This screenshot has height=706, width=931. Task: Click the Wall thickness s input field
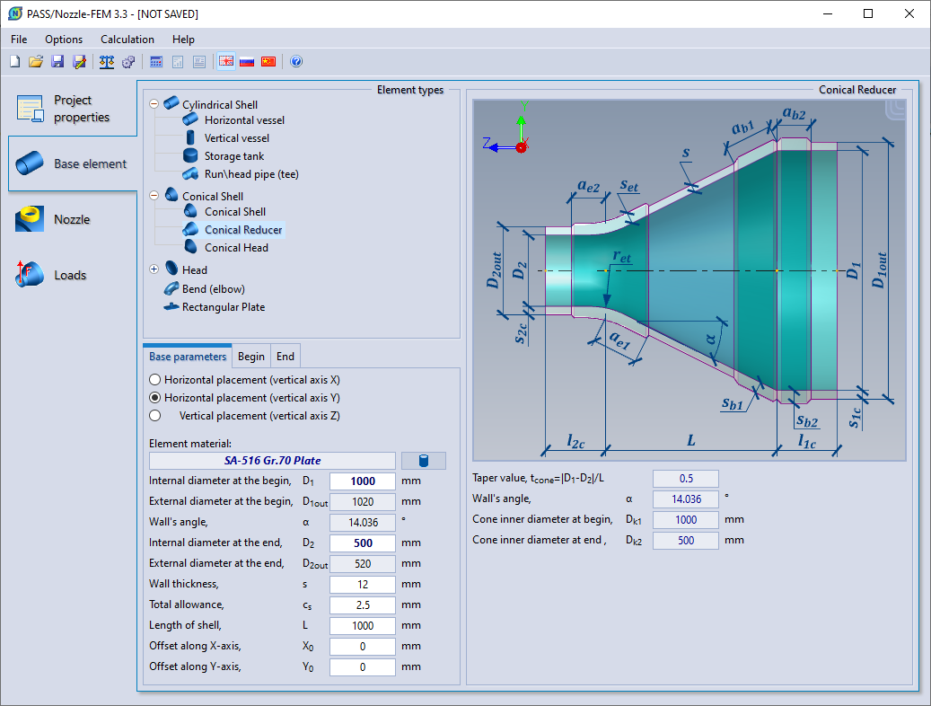pos(362,584)
